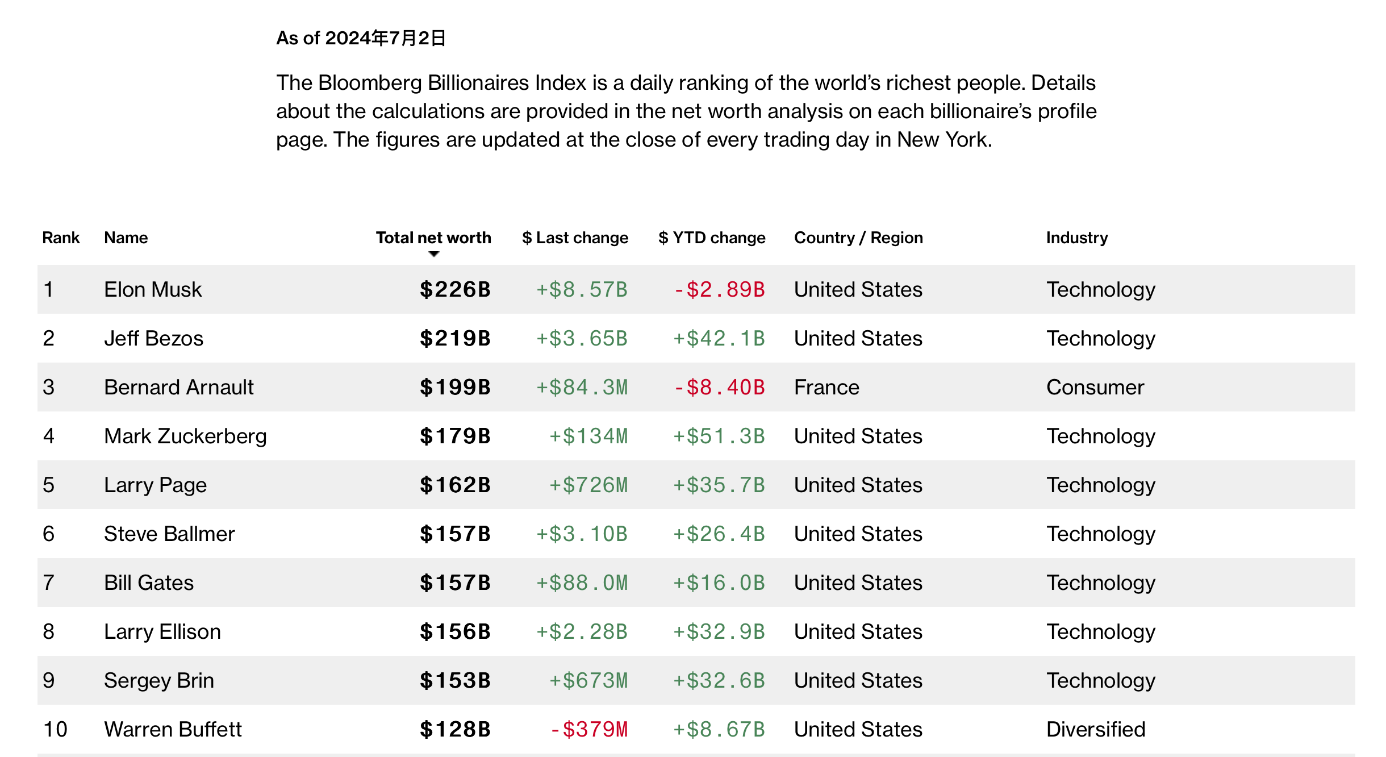This screenshot has height=757, width=1386.
Task: Click on Larry Page's name
Action: tap(155, 485)
